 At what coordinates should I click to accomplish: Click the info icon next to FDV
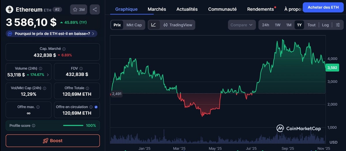(81, 68)
